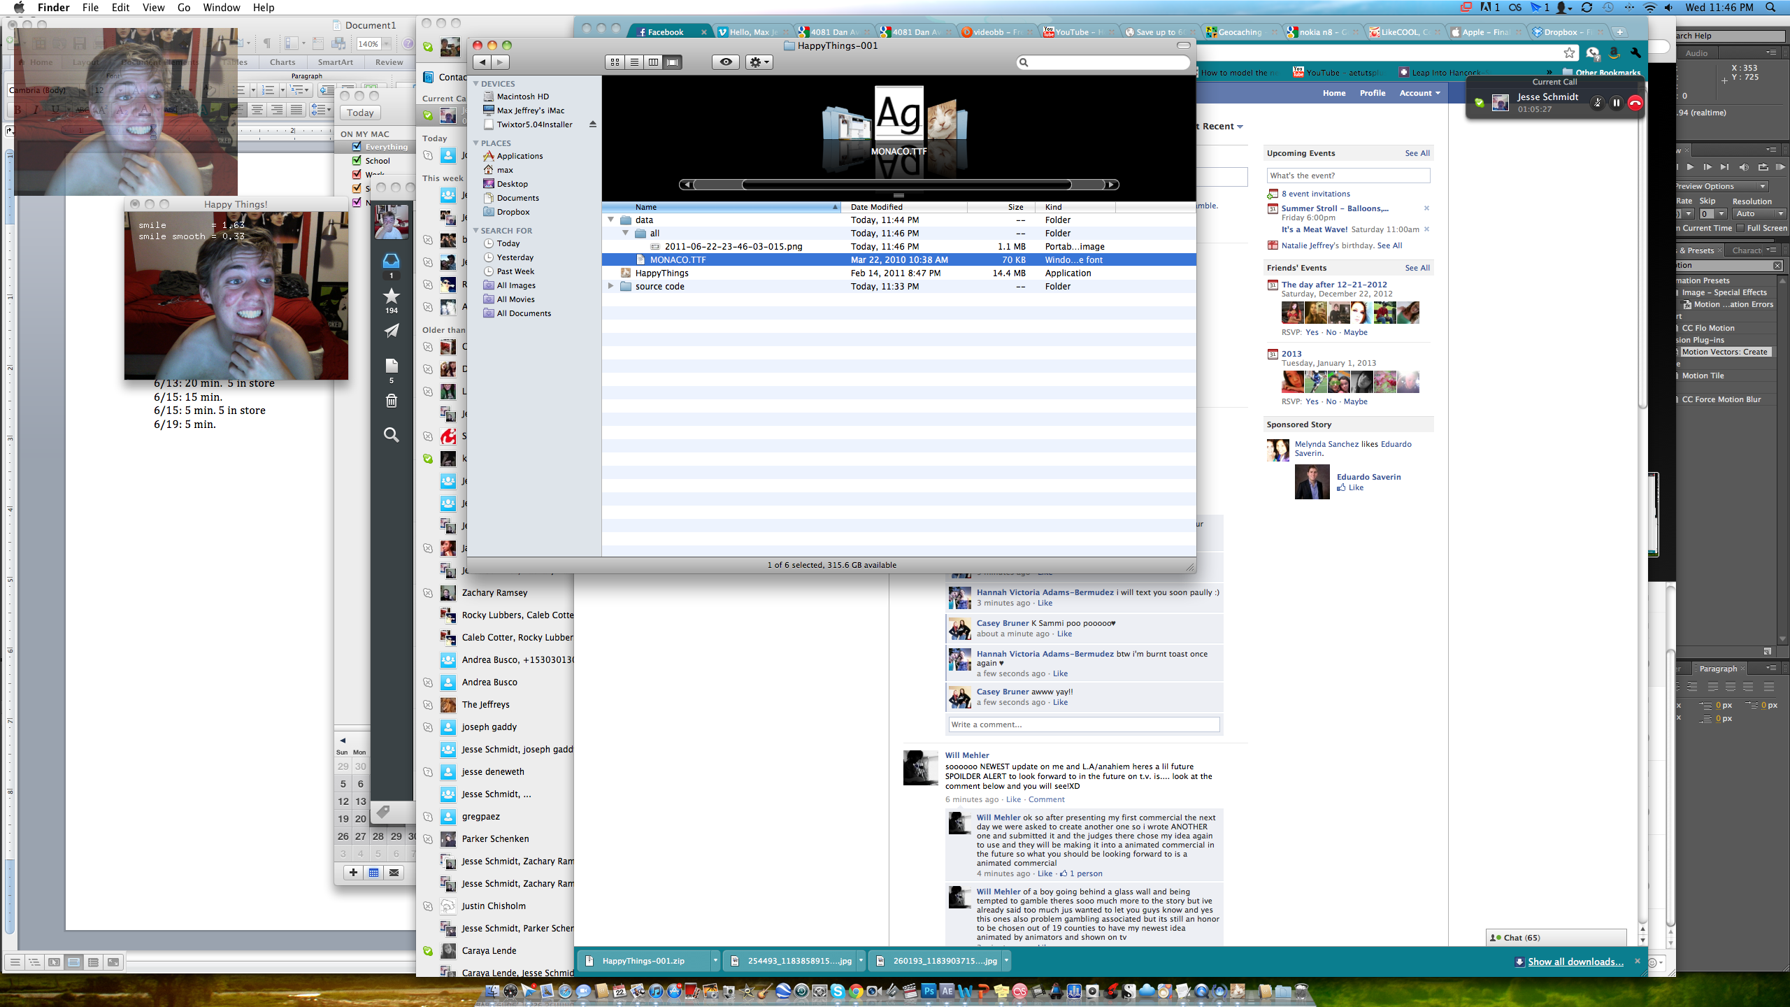Toggle italic formatting in Word
The height and width of the screenshot is (1007, 1790).
36,109
